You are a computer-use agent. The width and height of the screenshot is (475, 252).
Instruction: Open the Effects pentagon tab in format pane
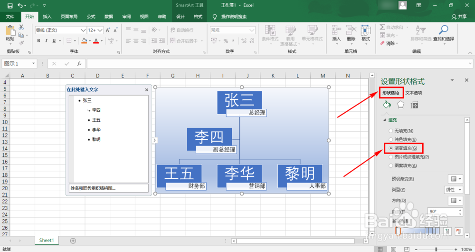pos(400,105)
